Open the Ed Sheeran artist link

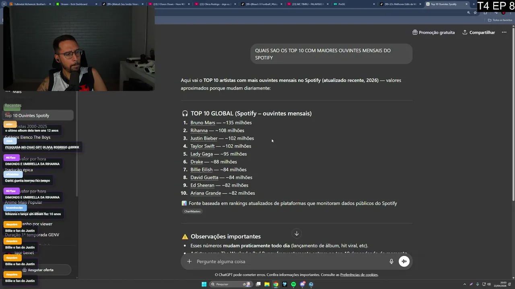[x=202, y=185]
